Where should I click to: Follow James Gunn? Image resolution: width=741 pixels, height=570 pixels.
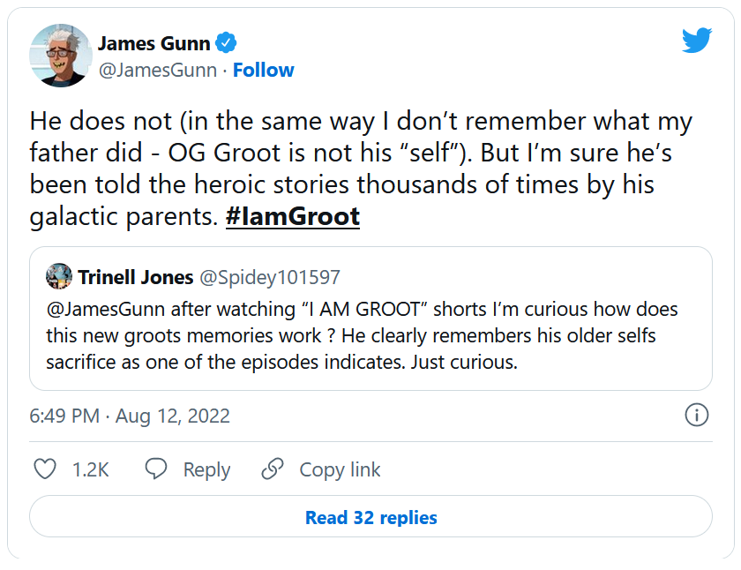[263, 70]
